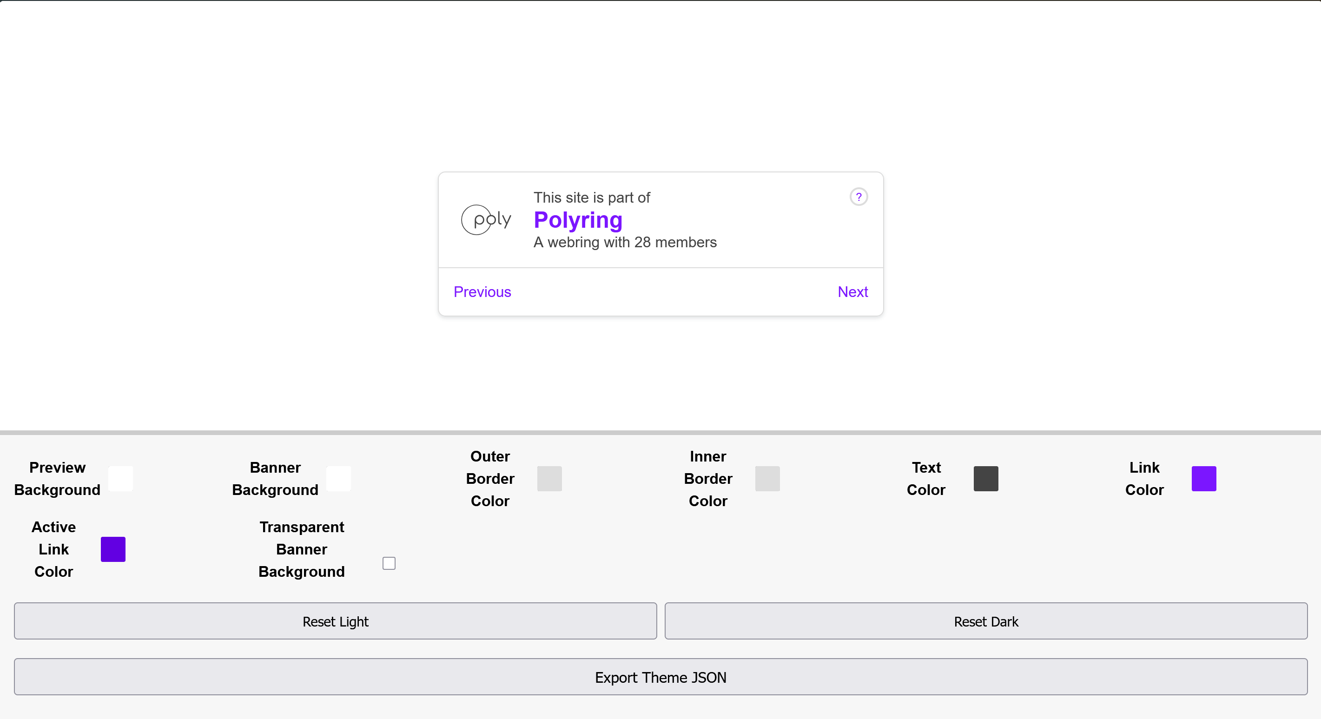Click the Outer Border Color label
This screenshot has height=719, width=1321.
490,478
